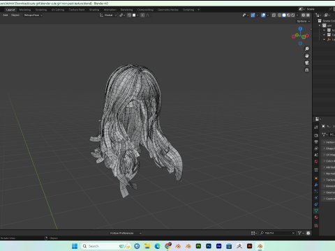Expand the Color Attributes panel
Image resolution: width=335 pixels, height=251 pixels.
click(x=329, y=161)
